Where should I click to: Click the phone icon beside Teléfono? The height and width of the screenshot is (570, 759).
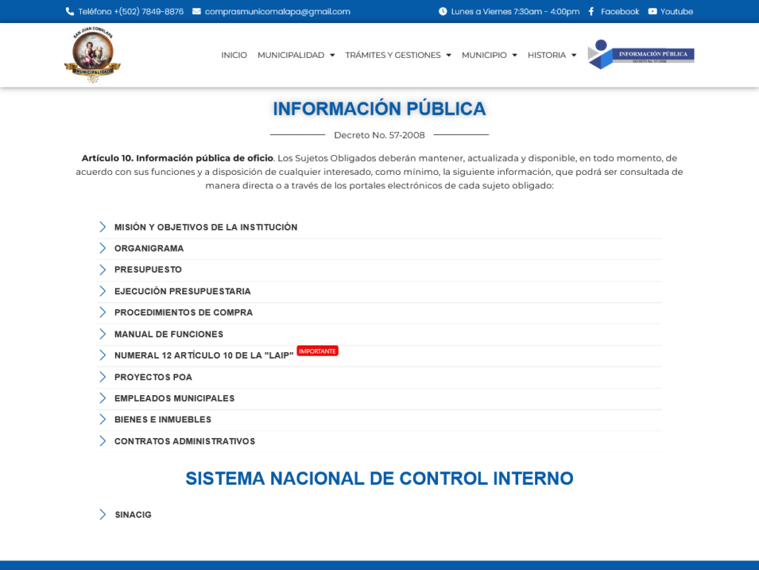[x=70, y=12]
